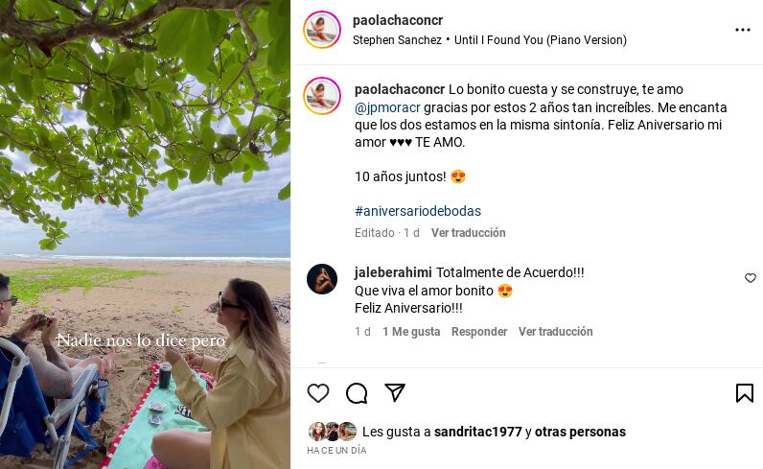Open jaleberahimi's profile picture
The width and height of the screenshot is (763, 469).
[322, 279]
